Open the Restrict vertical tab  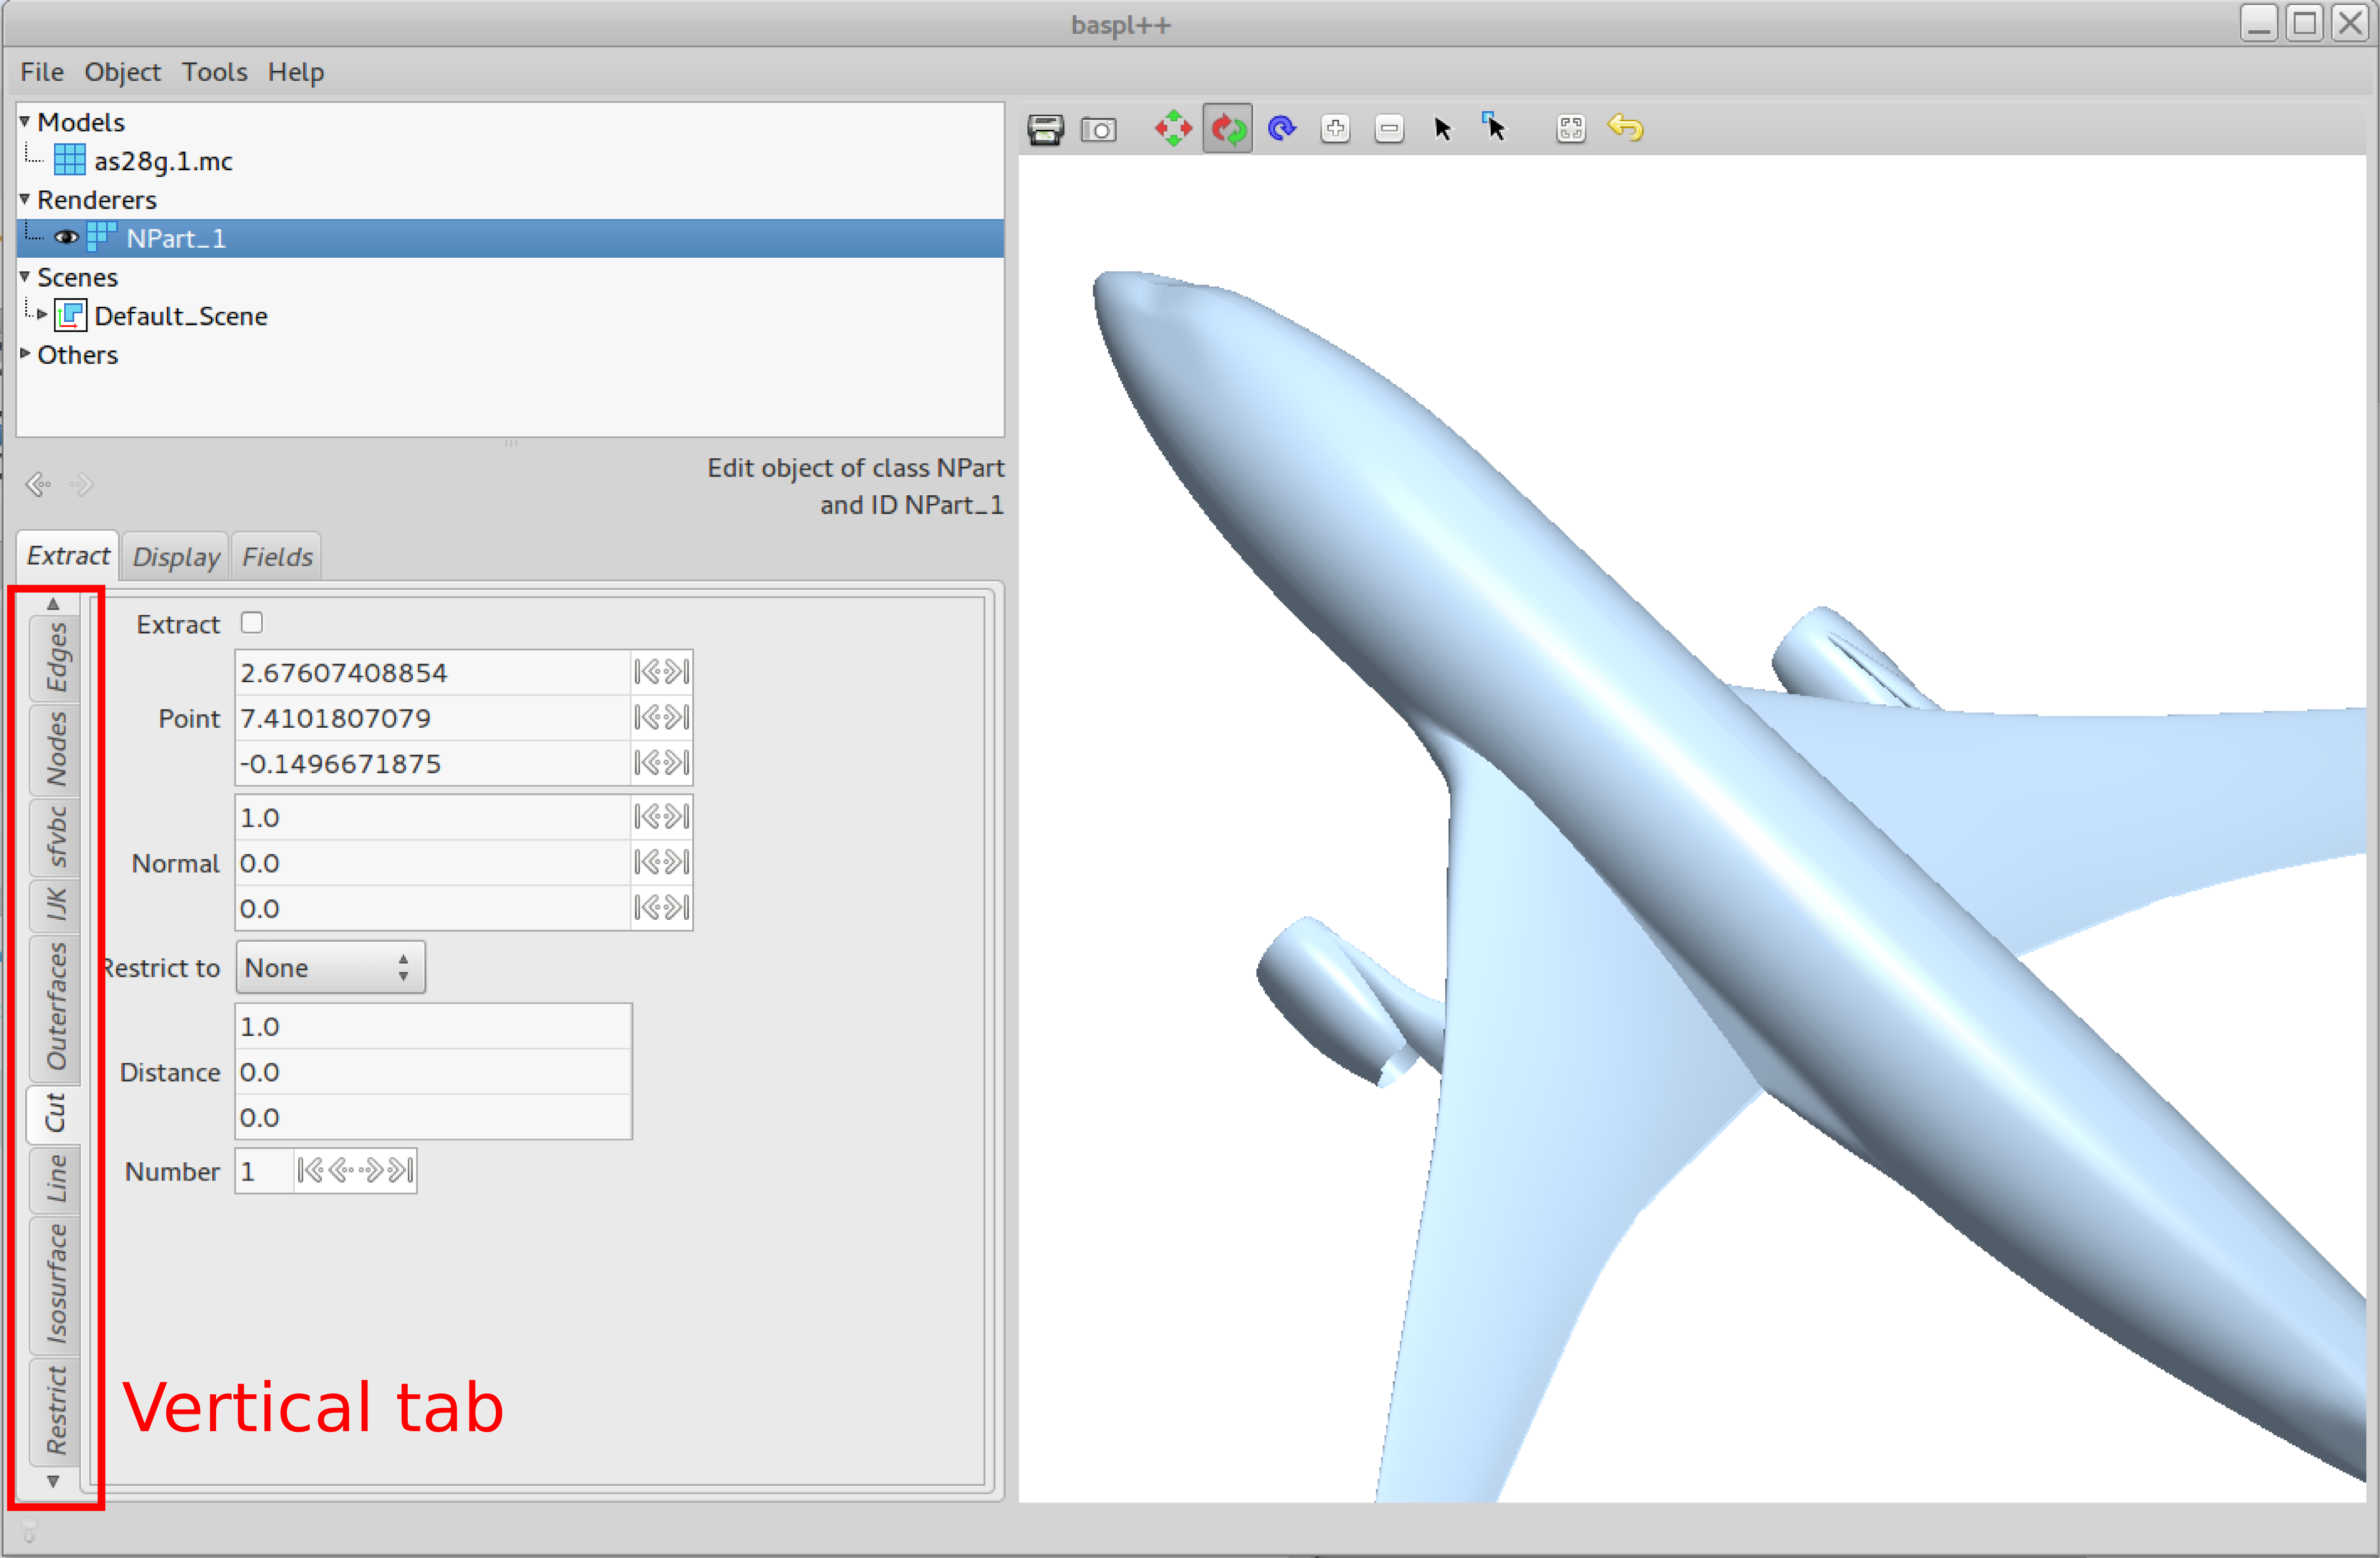pos(56,1411)
